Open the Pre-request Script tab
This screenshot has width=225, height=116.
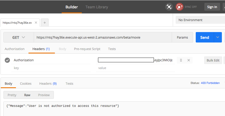87,49
